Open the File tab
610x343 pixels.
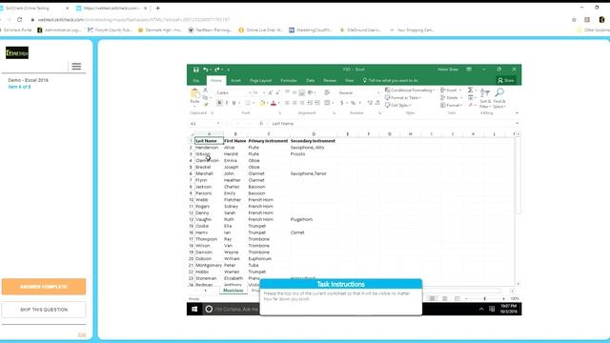click(x=196, y=80)
